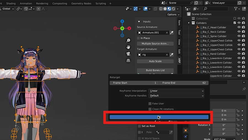This screenshot has height=140, width=248.
Task: Clear the rig target with its X button
Action: pyautogui.click(x=167, y=55)
